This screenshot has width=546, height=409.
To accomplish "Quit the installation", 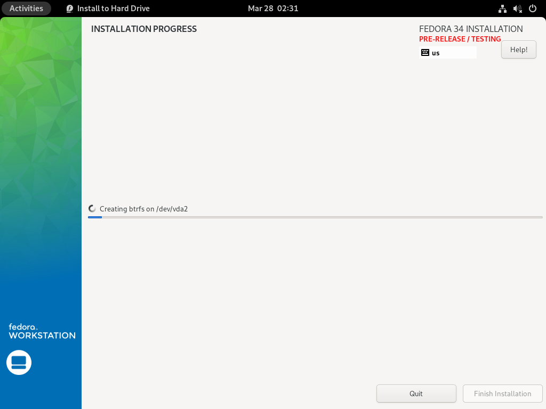I will (x=416, y=394).
